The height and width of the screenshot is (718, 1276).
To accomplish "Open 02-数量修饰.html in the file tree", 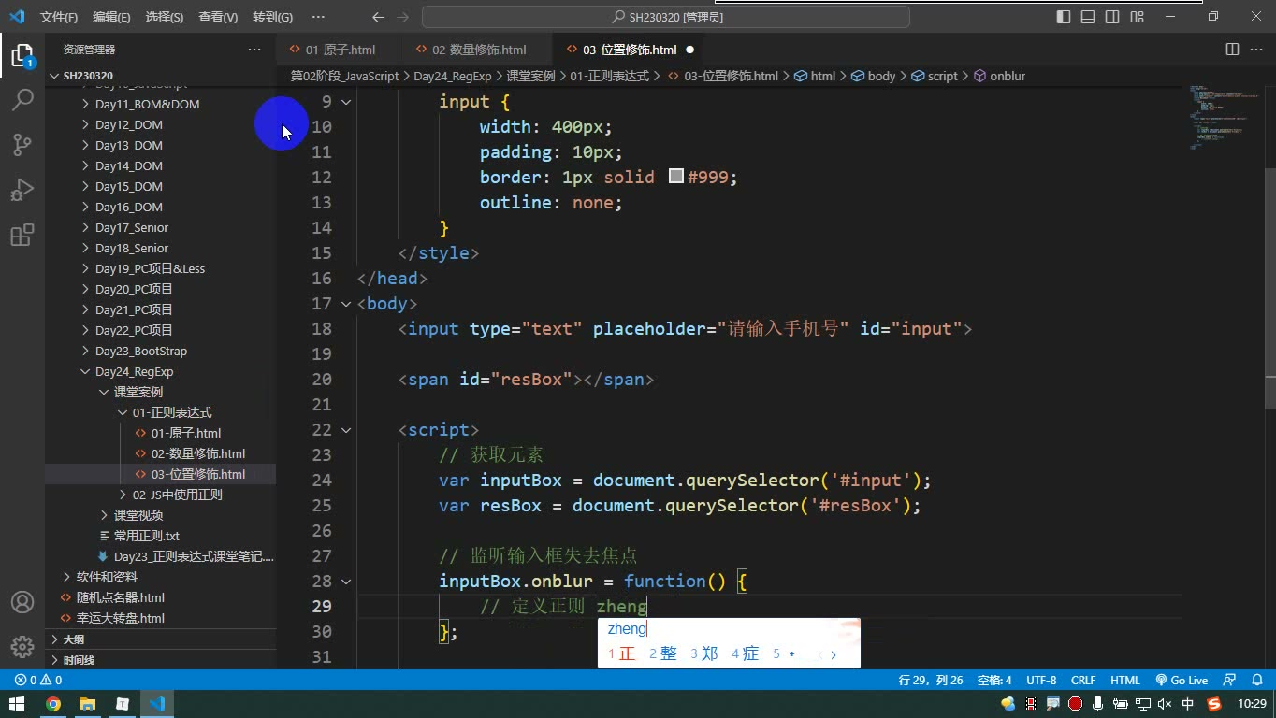I will coord(198,453).
